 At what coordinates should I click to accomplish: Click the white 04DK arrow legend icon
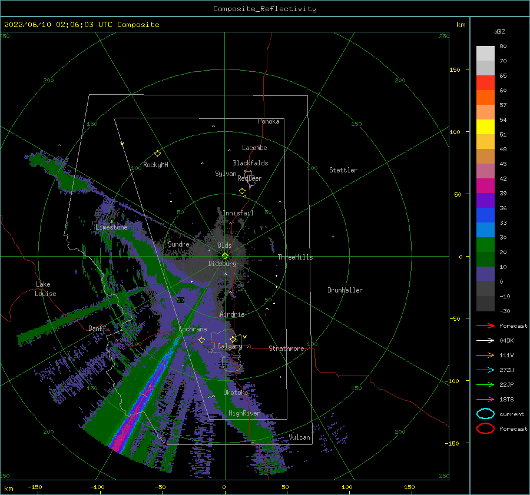coord(485,340)
